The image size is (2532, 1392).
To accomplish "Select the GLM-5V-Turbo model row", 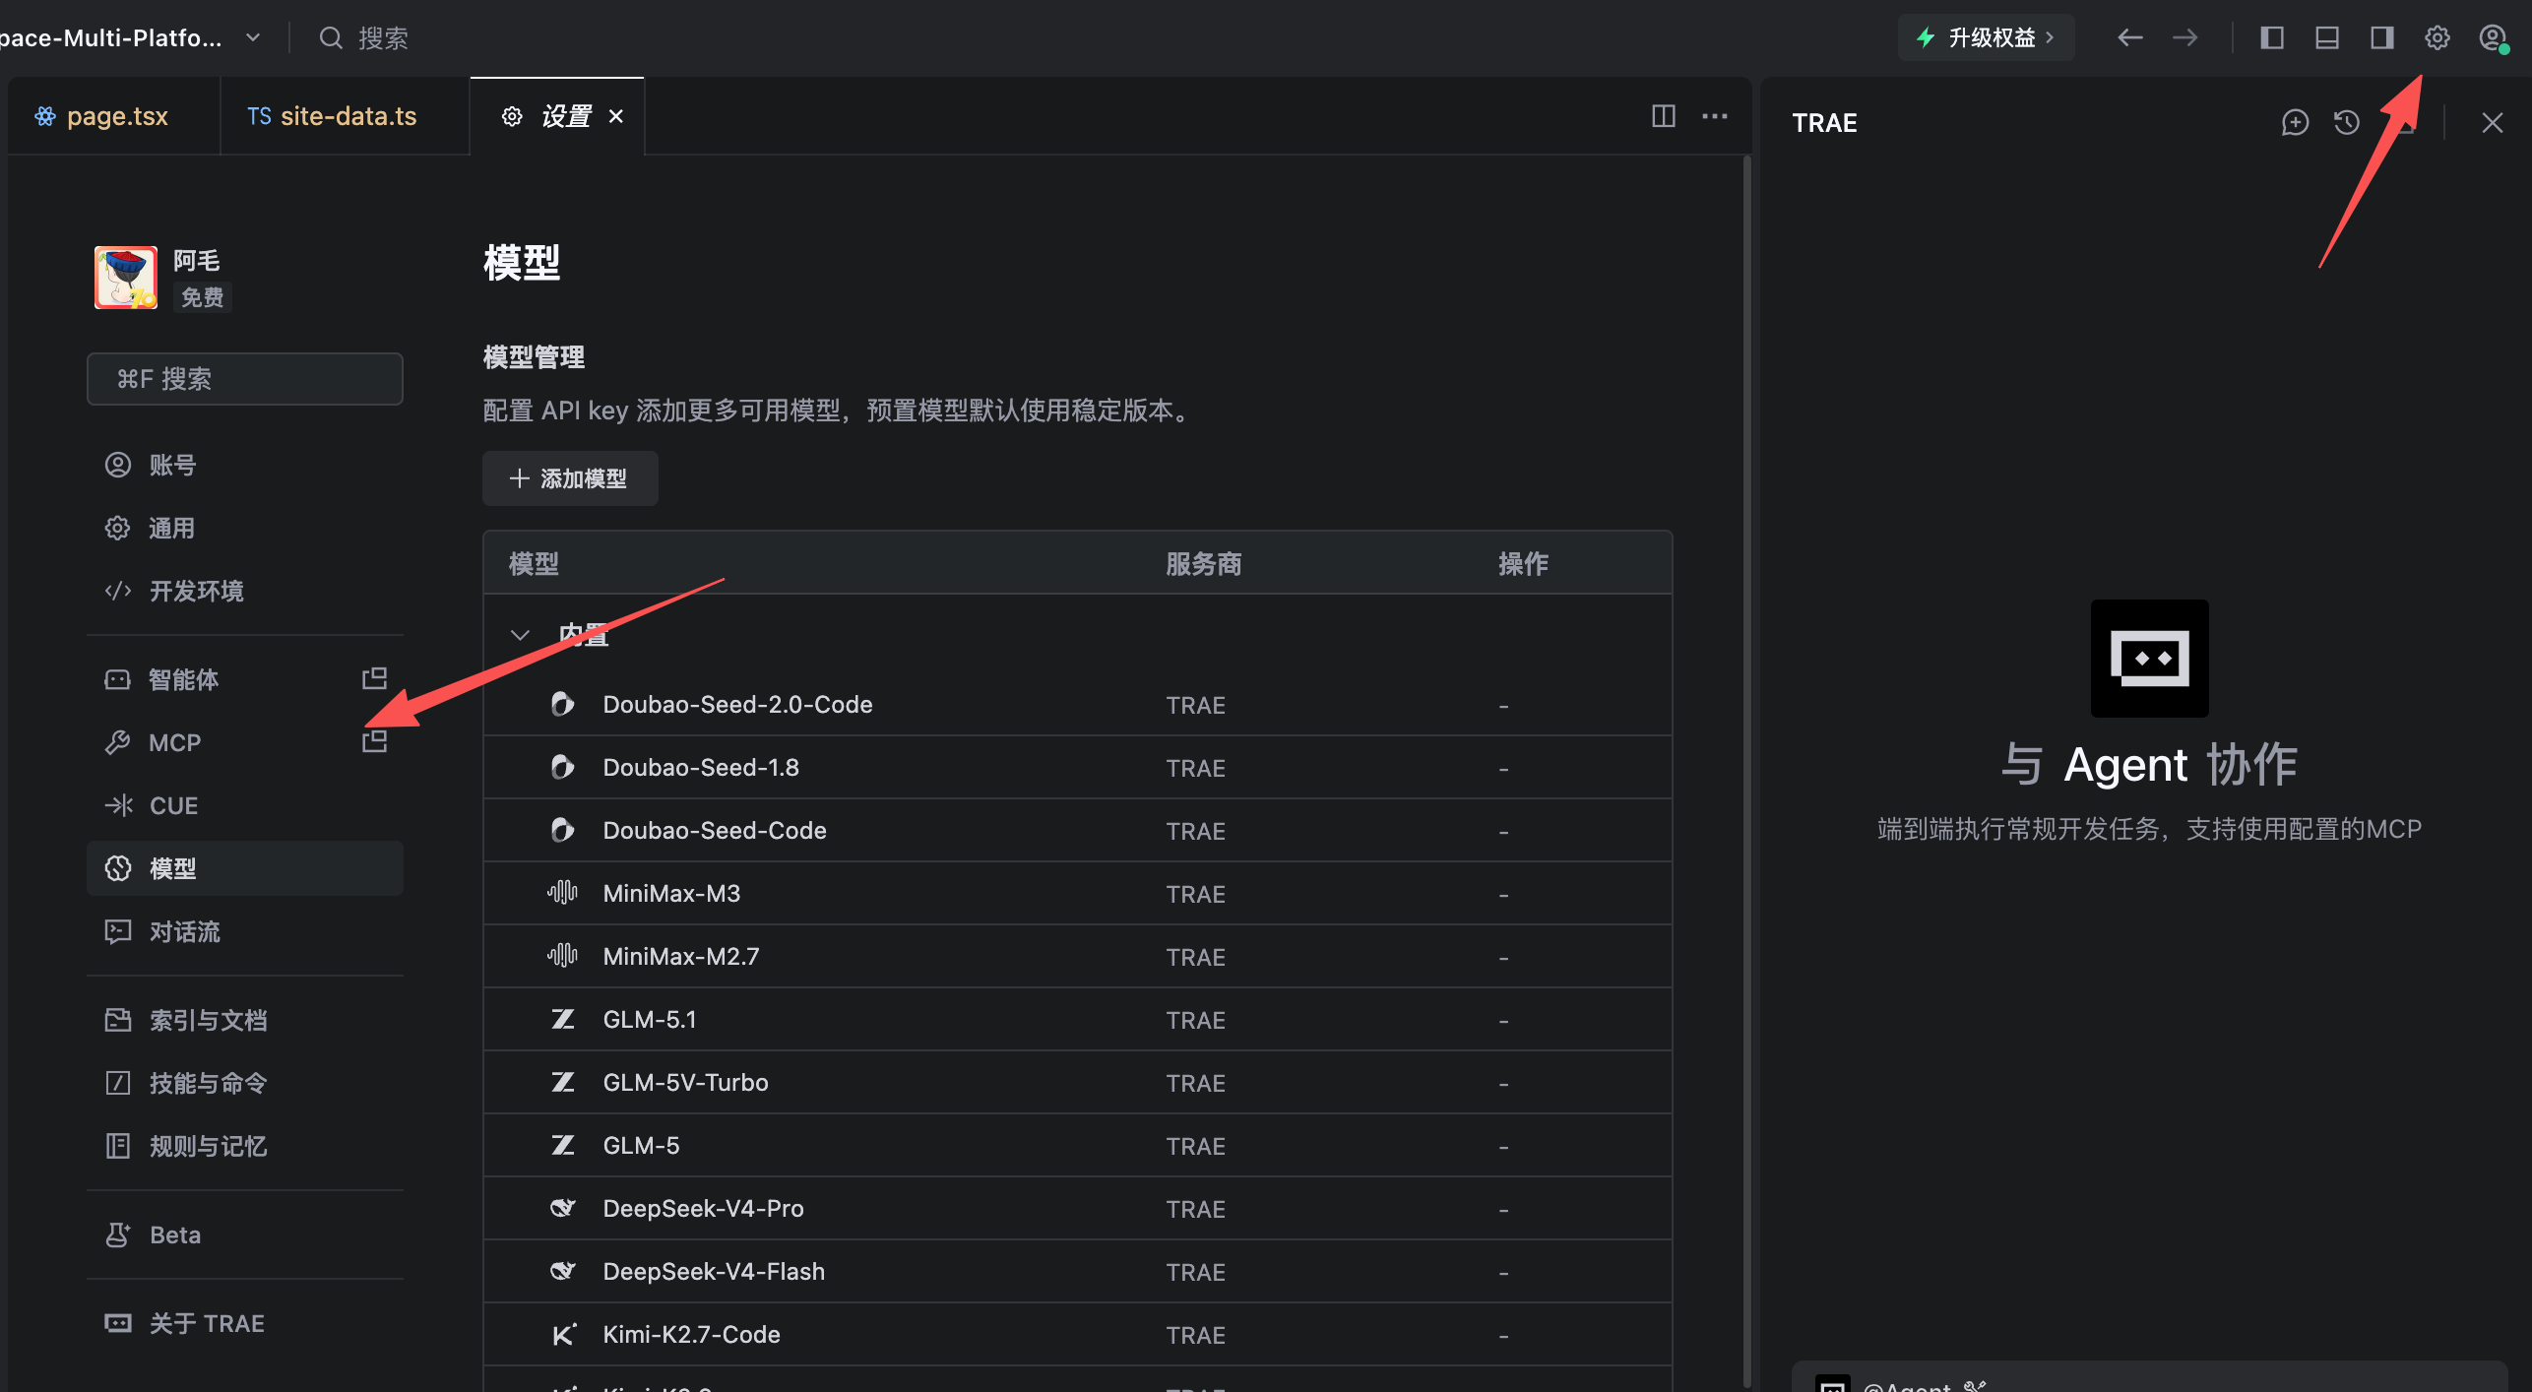I will (x=1078, y=1083).
